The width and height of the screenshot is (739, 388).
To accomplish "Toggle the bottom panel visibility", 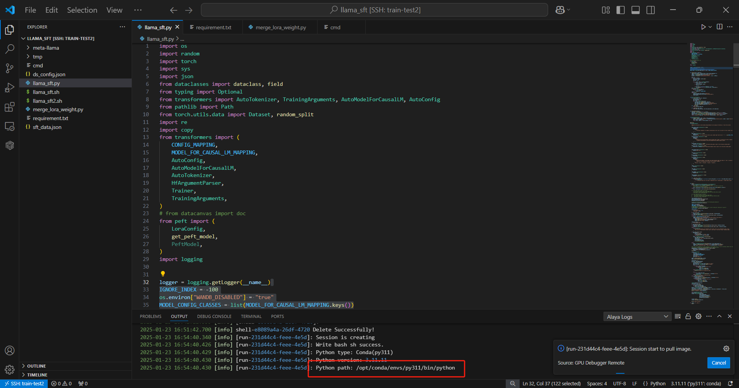I will [635, 10].
